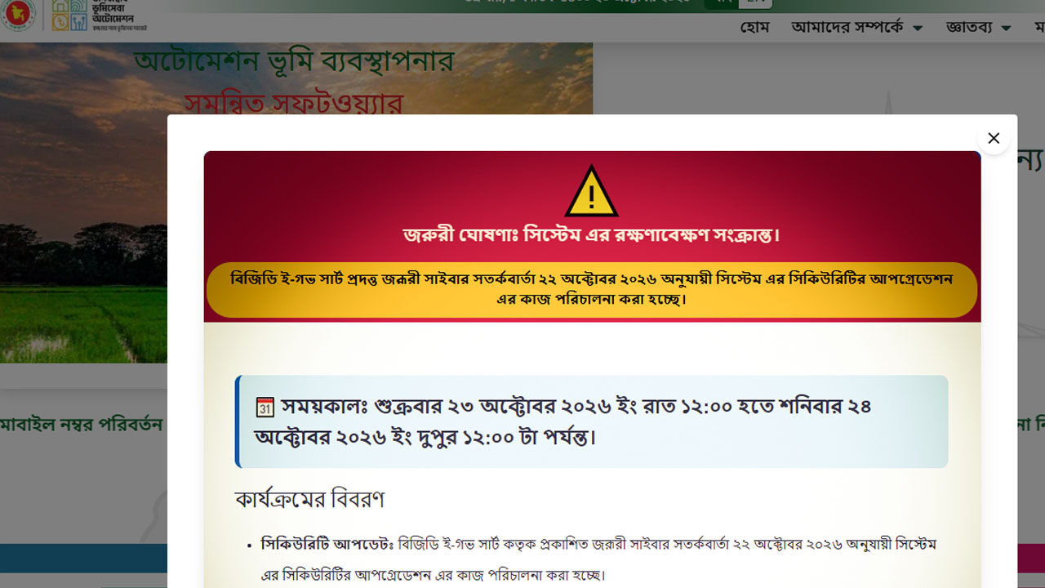Click the ভূমিসেবা অটোমেশন logo
The width and height of the screenshot is (1045, 588).
tap(100, 16)
